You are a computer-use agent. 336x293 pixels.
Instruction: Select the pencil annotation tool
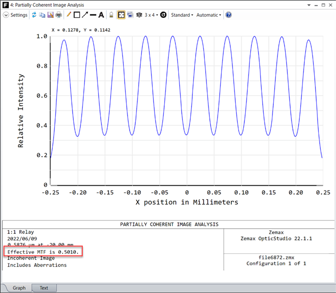69,15
